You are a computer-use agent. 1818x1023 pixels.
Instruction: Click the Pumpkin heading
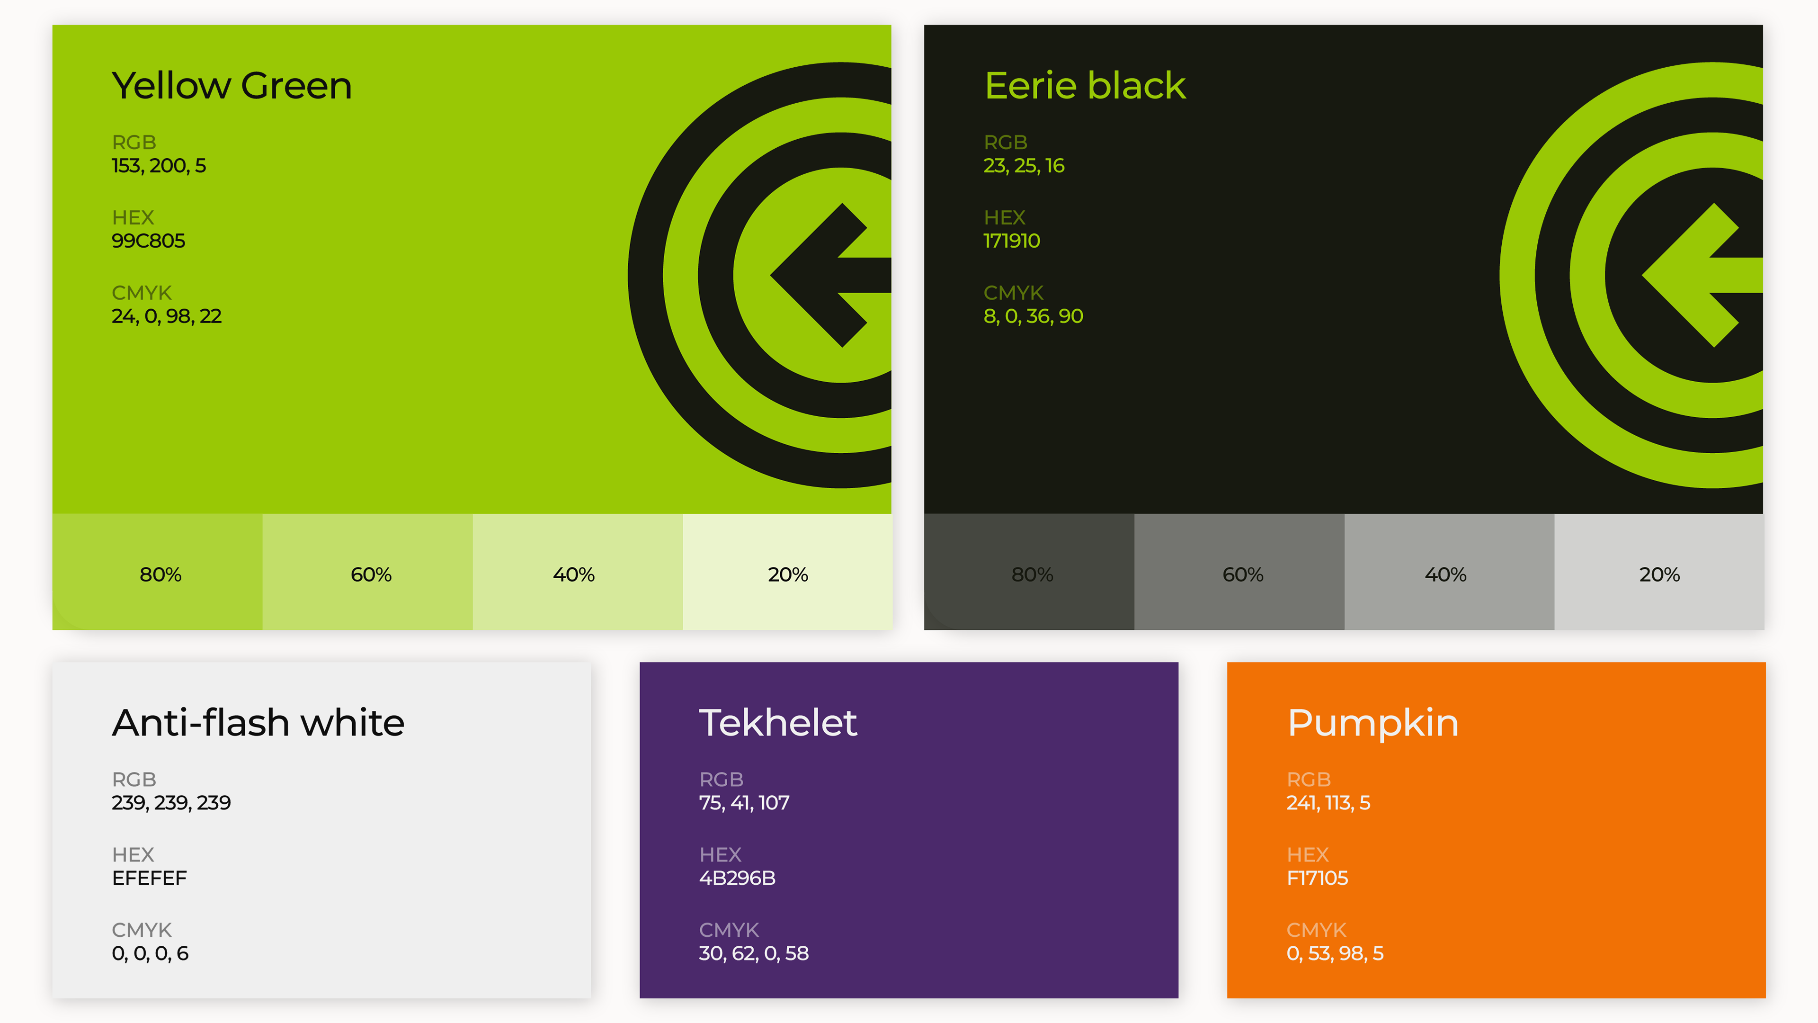click(1372, 723)
